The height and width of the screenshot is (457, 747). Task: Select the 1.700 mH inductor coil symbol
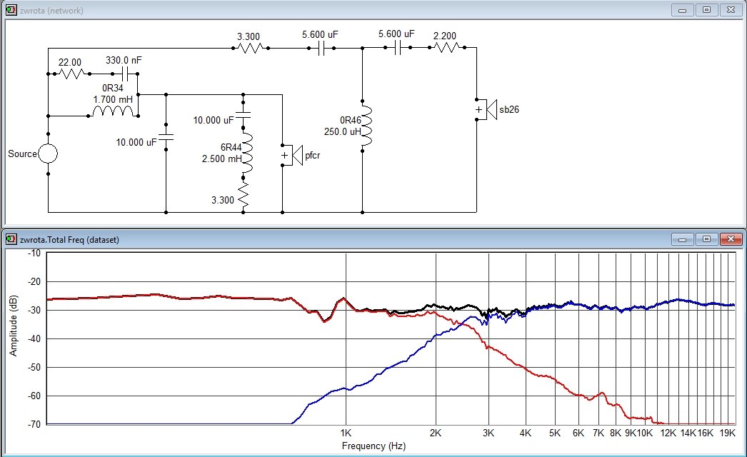[x=113, y=111]
